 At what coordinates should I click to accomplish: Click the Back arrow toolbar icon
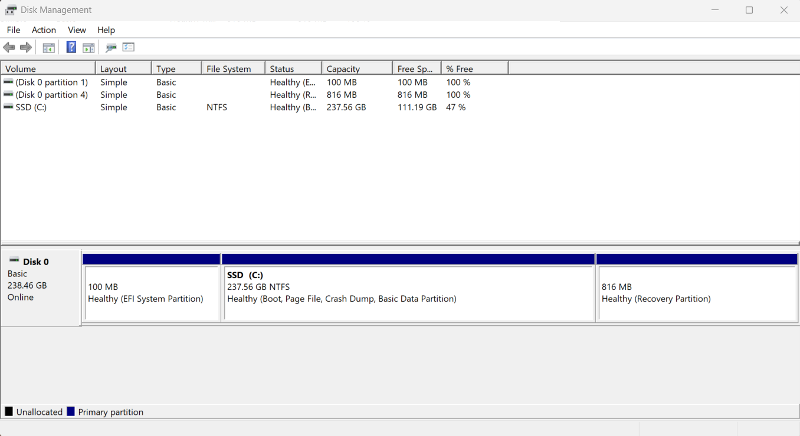pos(9,48)
